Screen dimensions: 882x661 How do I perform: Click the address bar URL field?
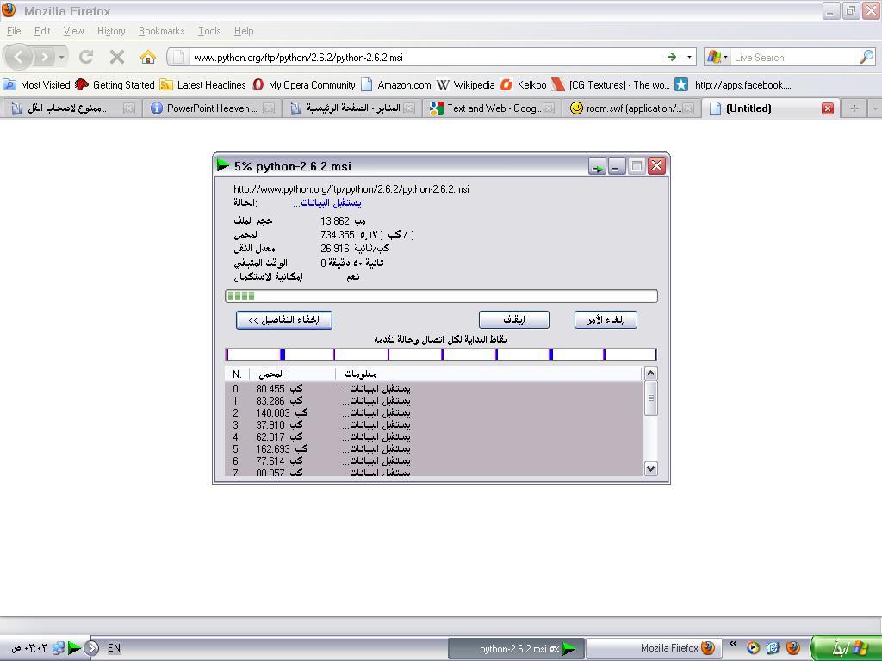427,57
